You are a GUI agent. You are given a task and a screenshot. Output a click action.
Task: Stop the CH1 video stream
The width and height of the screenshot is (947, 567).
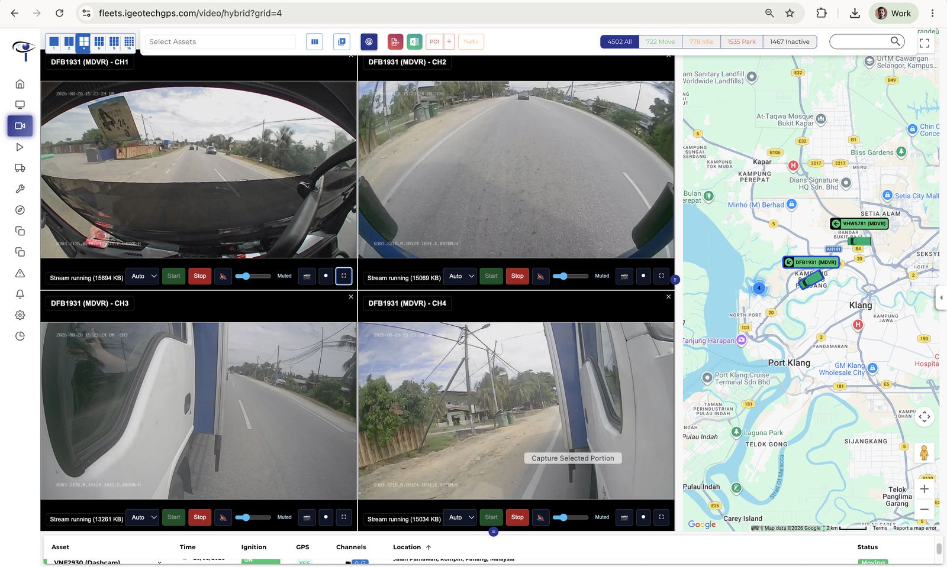point(200,276)
